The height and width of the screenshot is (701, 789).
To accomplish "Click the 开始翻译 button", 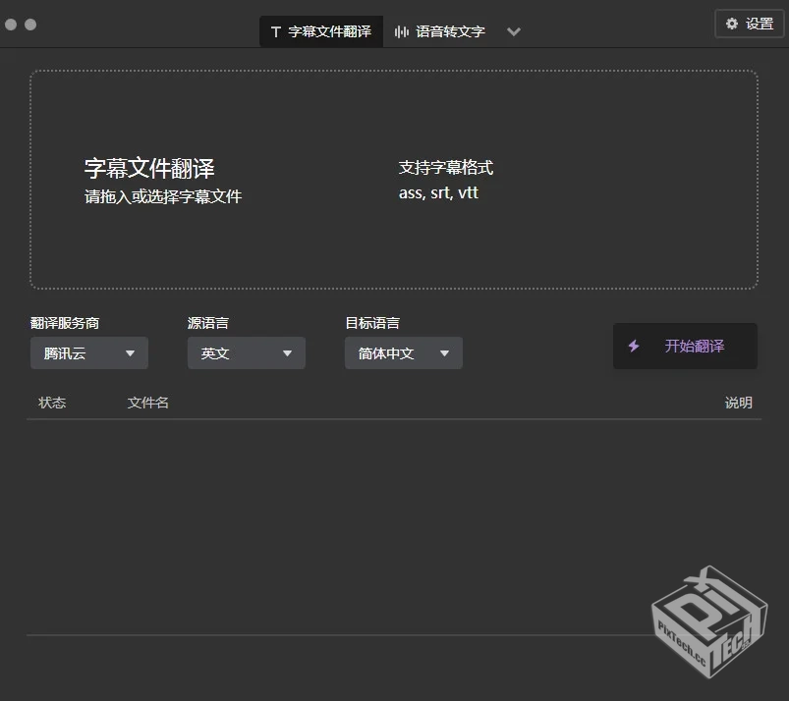I will (685, 346).
